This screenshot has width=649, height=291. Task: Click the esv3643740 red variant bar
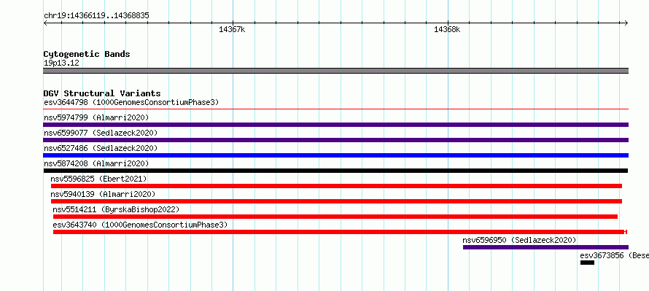[x=340, y=232]
